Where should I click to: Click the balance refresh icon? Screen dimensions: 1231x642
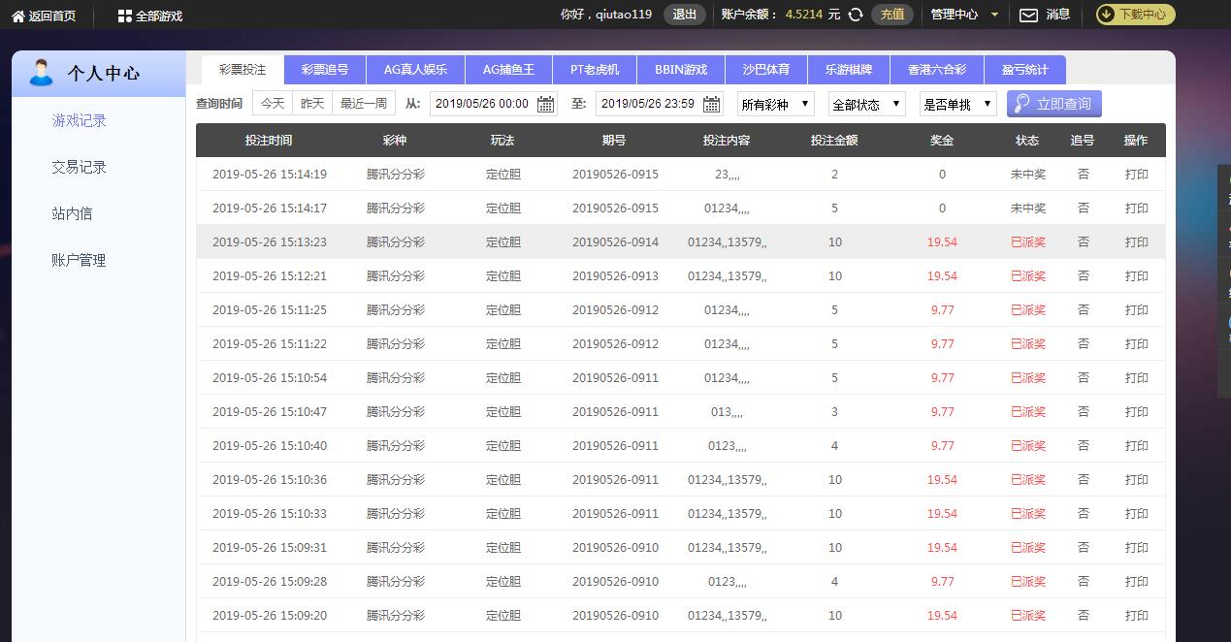click(856, 15)
